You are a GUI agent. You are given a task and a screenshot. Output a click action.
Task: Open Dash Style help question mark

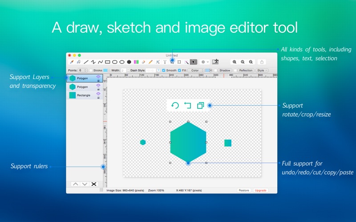click(158, 71)
